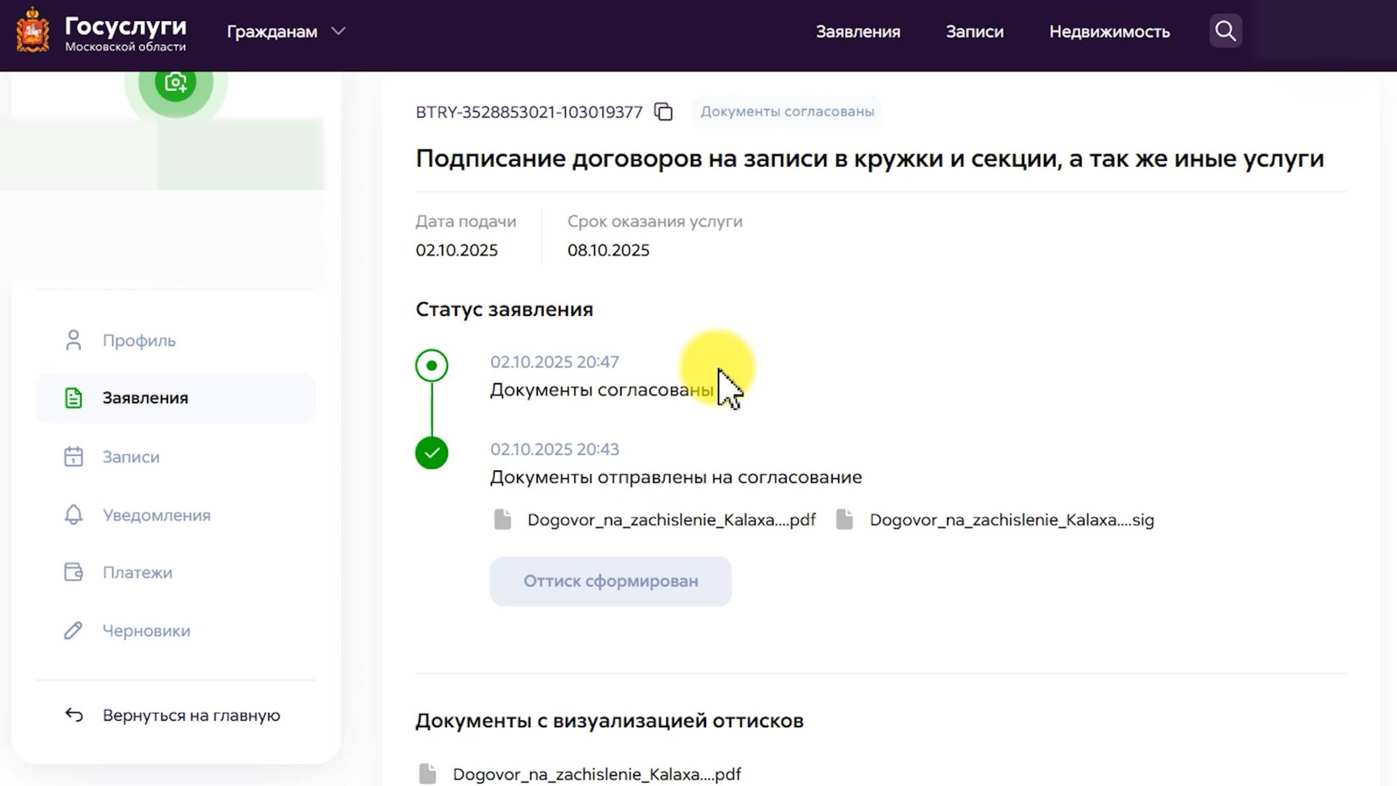Open the Госуслуги Московской области home link

[x=125, y=33]
